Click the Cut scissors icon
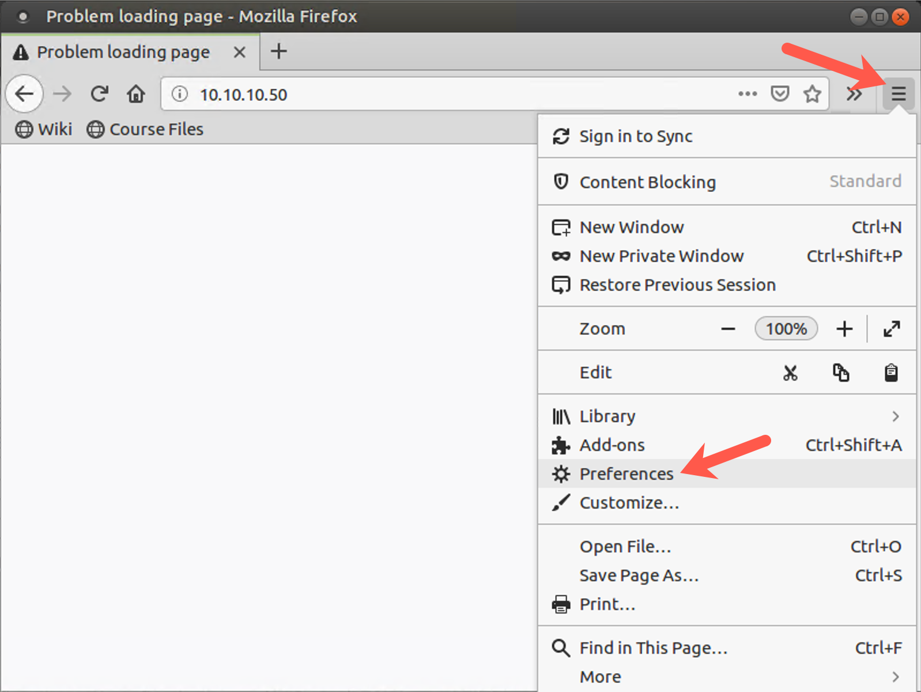 pos(790,373)
